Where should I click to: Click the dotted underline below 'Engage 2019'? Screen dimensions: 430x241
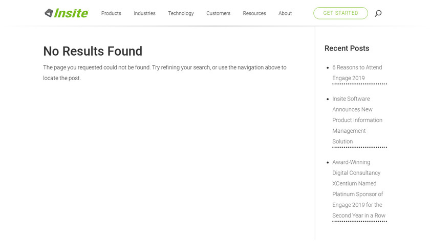pos(359,84)
